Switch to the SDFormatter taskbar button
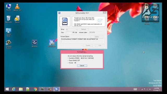The height and width of the screenshot is (94, 167). [x=57, y=89]
